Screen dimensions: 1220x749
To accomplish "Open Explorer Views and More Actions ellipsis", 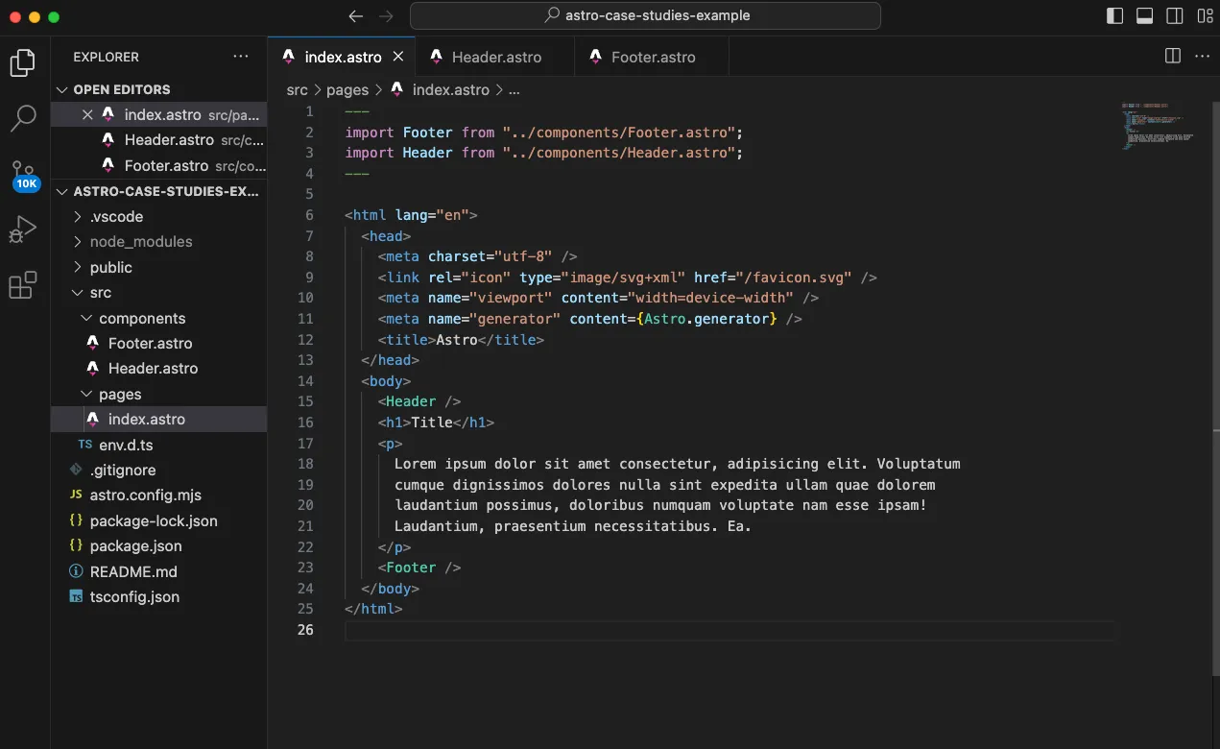I will pos(241,57).
